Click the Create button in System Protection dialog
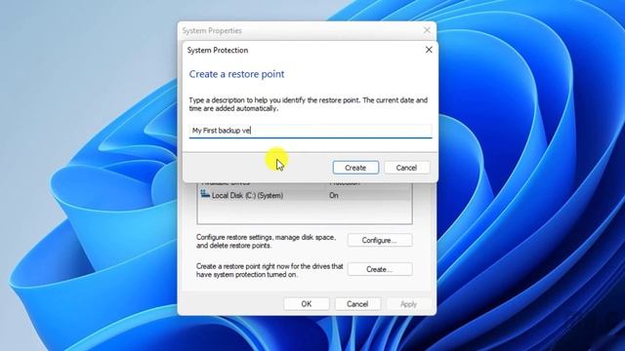Screen dimensions: 625x351 click(355, 168)
